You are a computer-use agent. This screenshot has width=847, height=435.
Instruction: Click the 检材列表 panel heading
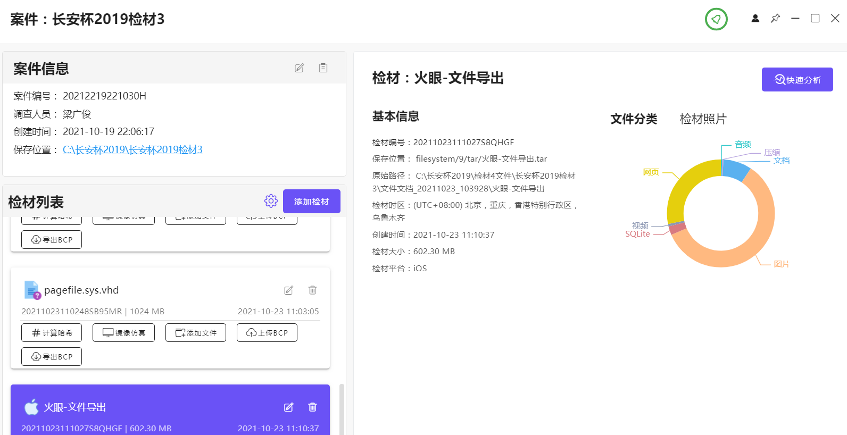pyautogui.click(x=36, y=202)
